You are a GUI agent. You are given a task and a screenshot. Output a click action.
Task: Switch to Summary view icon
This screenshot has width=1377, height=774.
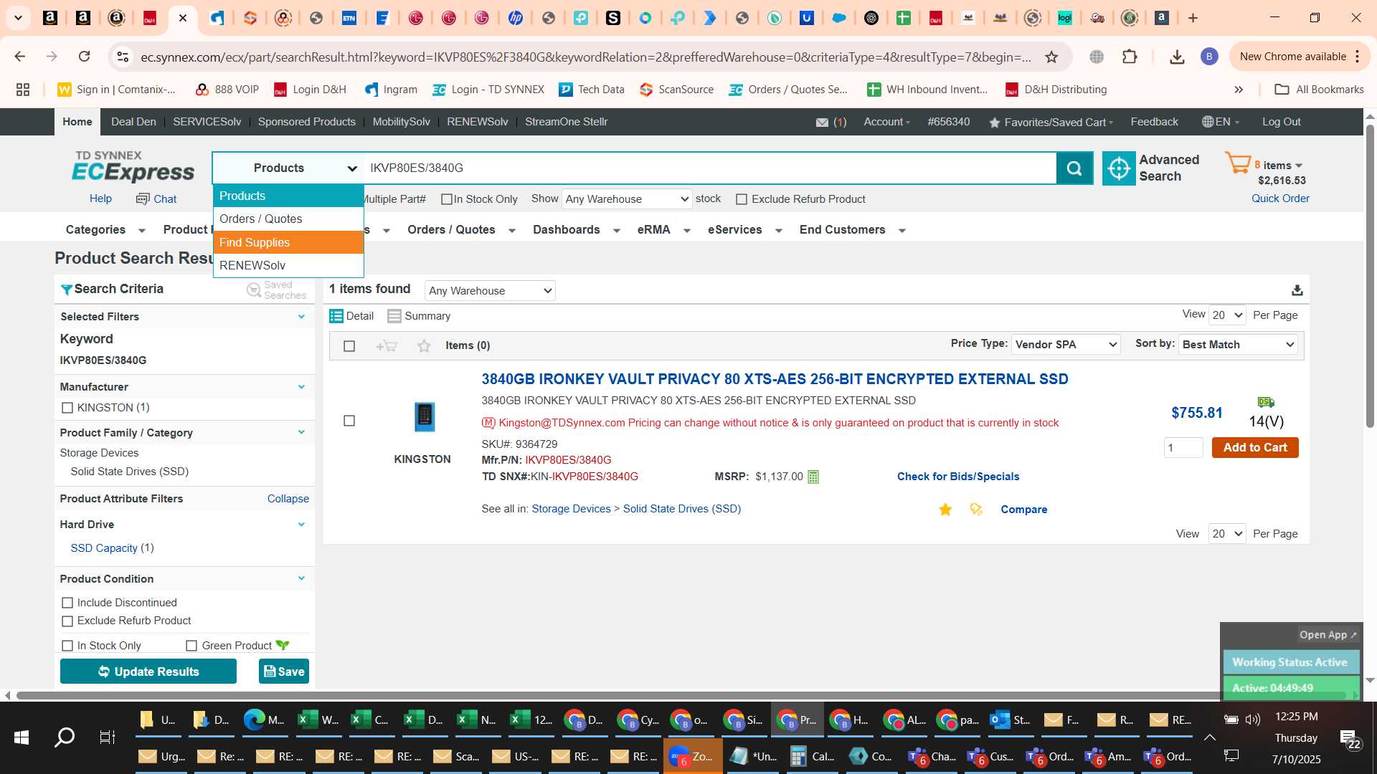point(394,316)
